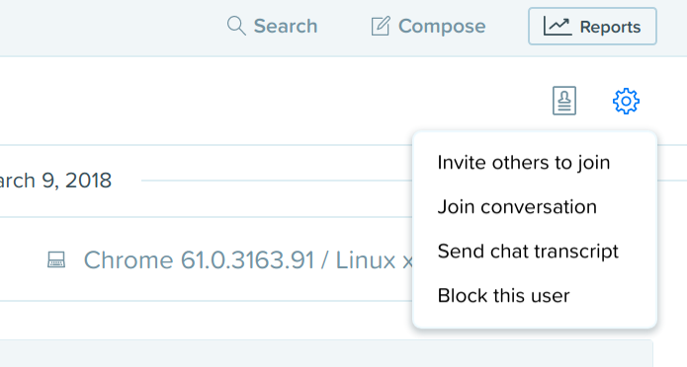The height and width of the screenshot is (367, 687).
Task: Click the grey message panel at bottom
Action: click(326, 353)
